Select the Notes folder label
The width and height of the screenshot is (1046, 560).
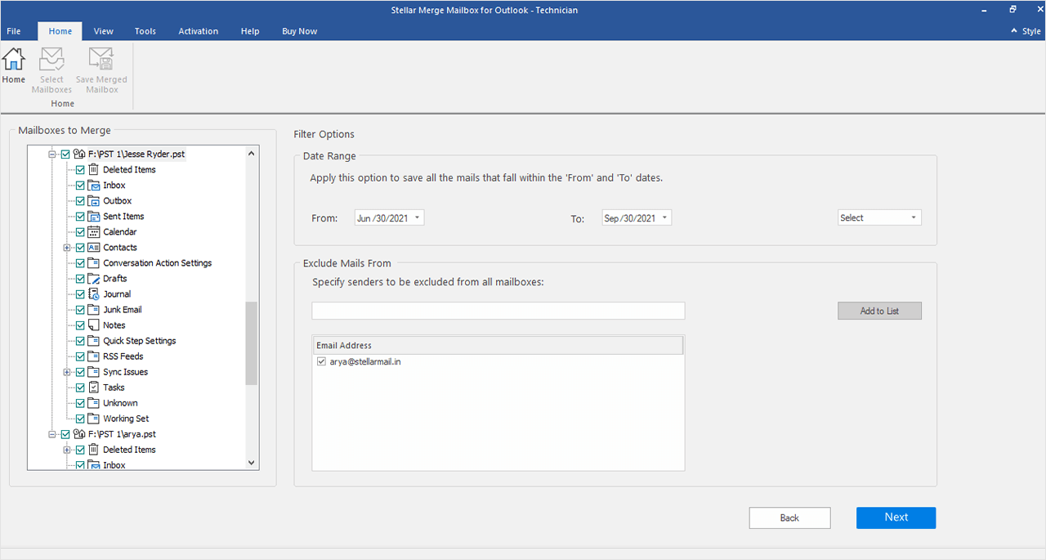(x=114, y=325)
